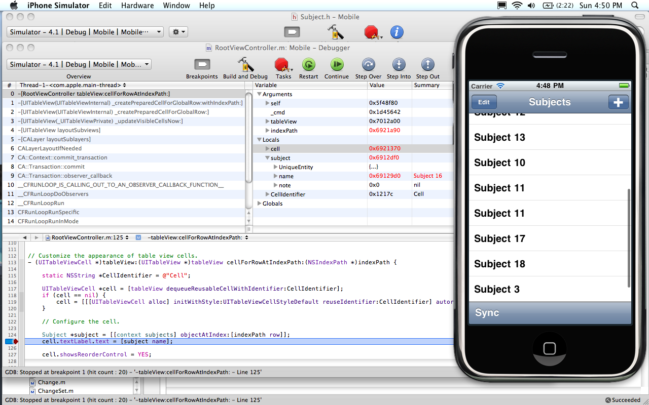649x405 pixels.
Task: Expand the UniqueEntity entry
Action: coord(275,167)
